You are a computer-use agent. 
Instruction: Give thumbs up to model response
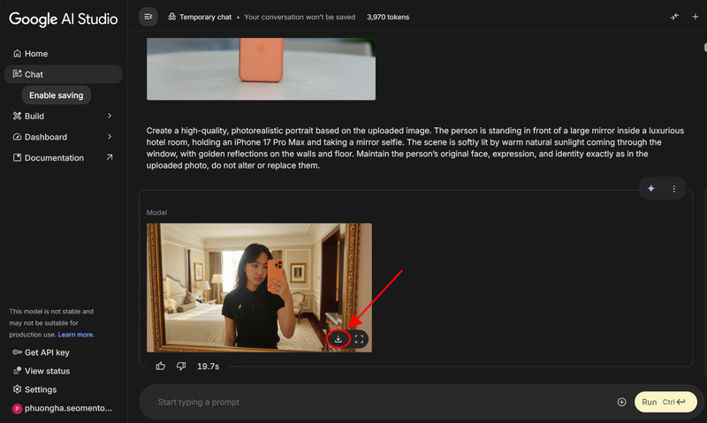pos(161,366)
